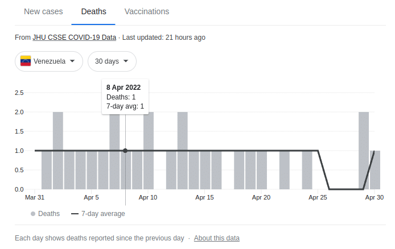The height and width of the screenshot is (249, 395).
Task: Click the Apr 25 axis label
Action: (318, 197)
